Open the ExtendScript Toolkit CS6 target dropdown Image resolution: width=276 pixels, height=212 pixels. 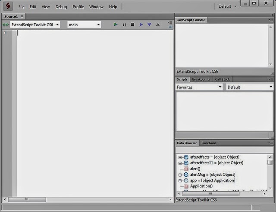[35, 25]
